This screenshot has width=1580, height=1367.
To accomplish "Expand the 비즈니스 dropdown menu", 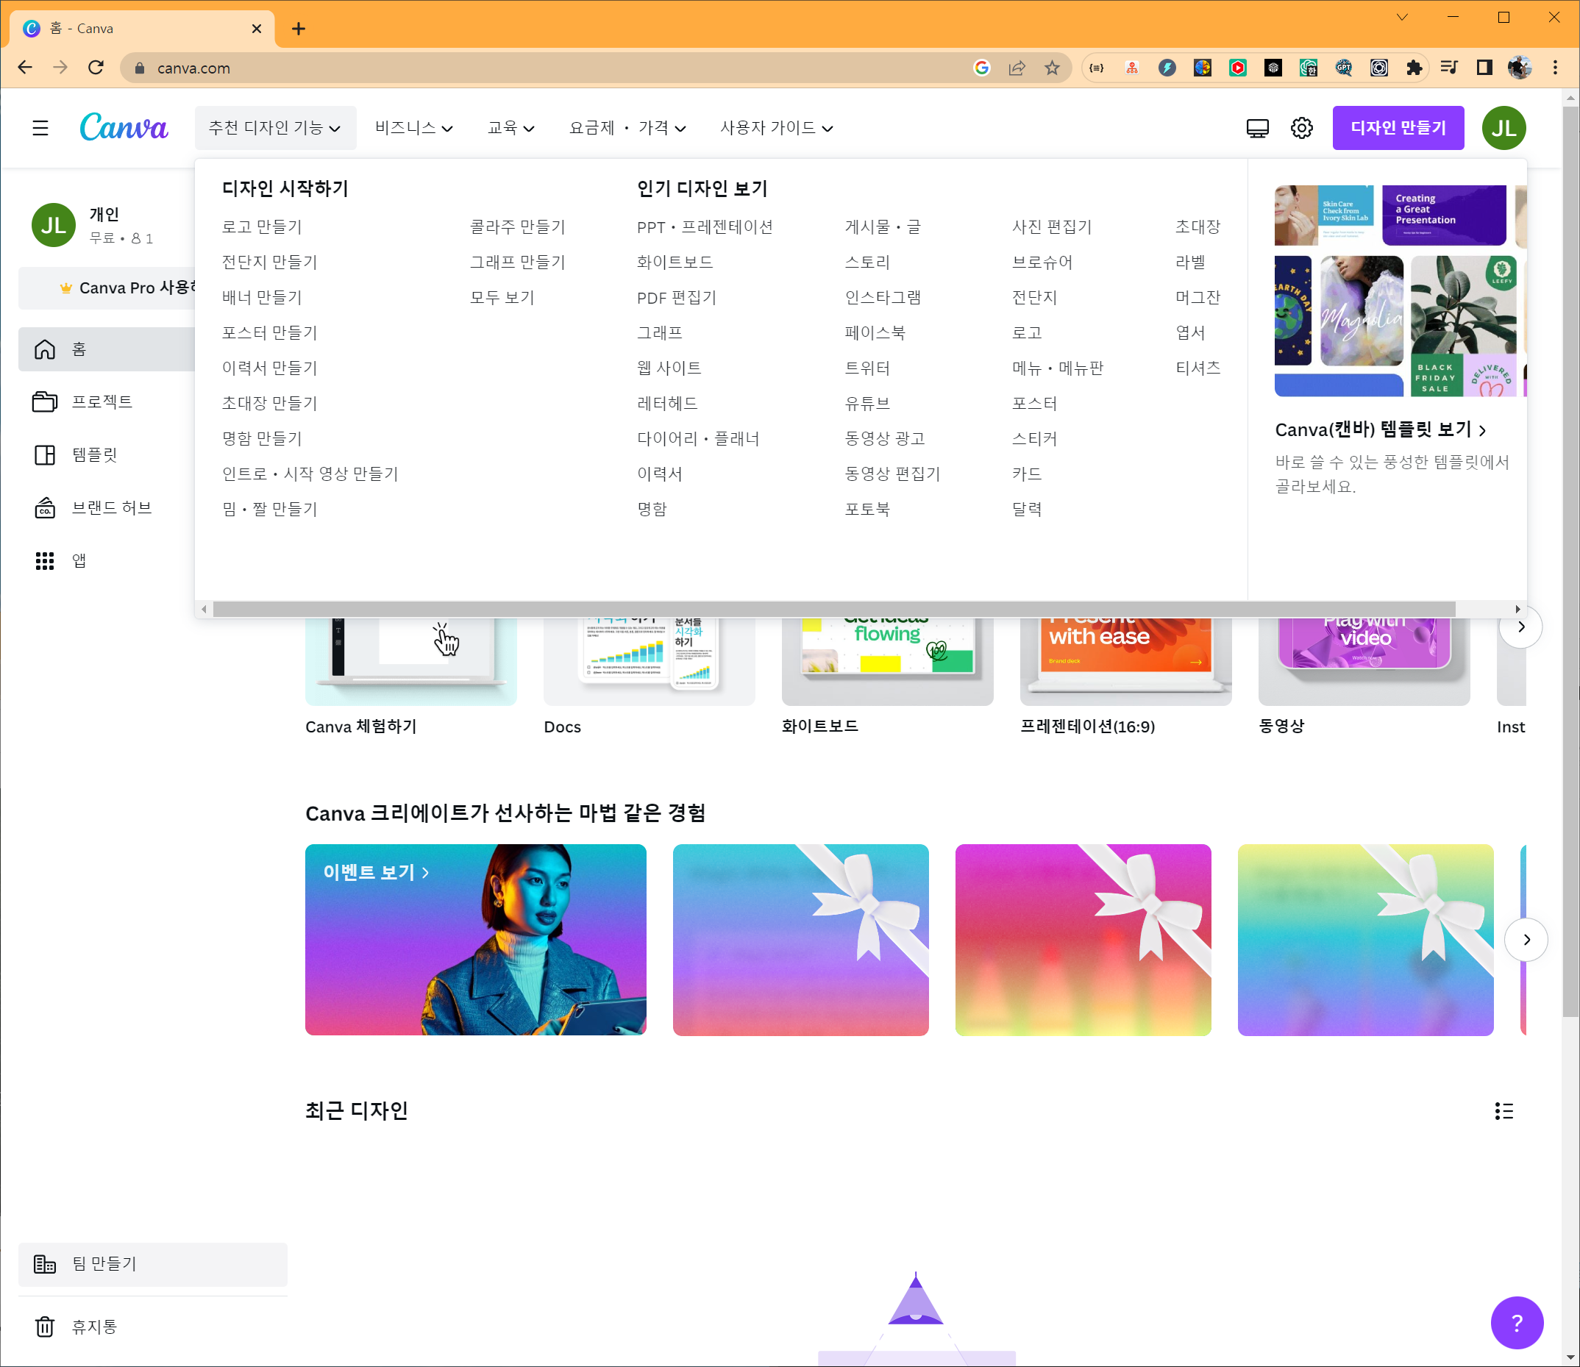I will [413, 128].
